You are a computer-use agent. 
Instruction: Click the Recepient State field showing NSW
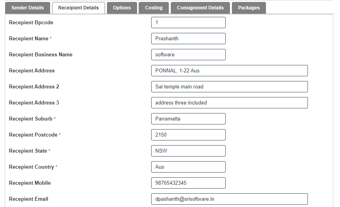coord(188,151)
